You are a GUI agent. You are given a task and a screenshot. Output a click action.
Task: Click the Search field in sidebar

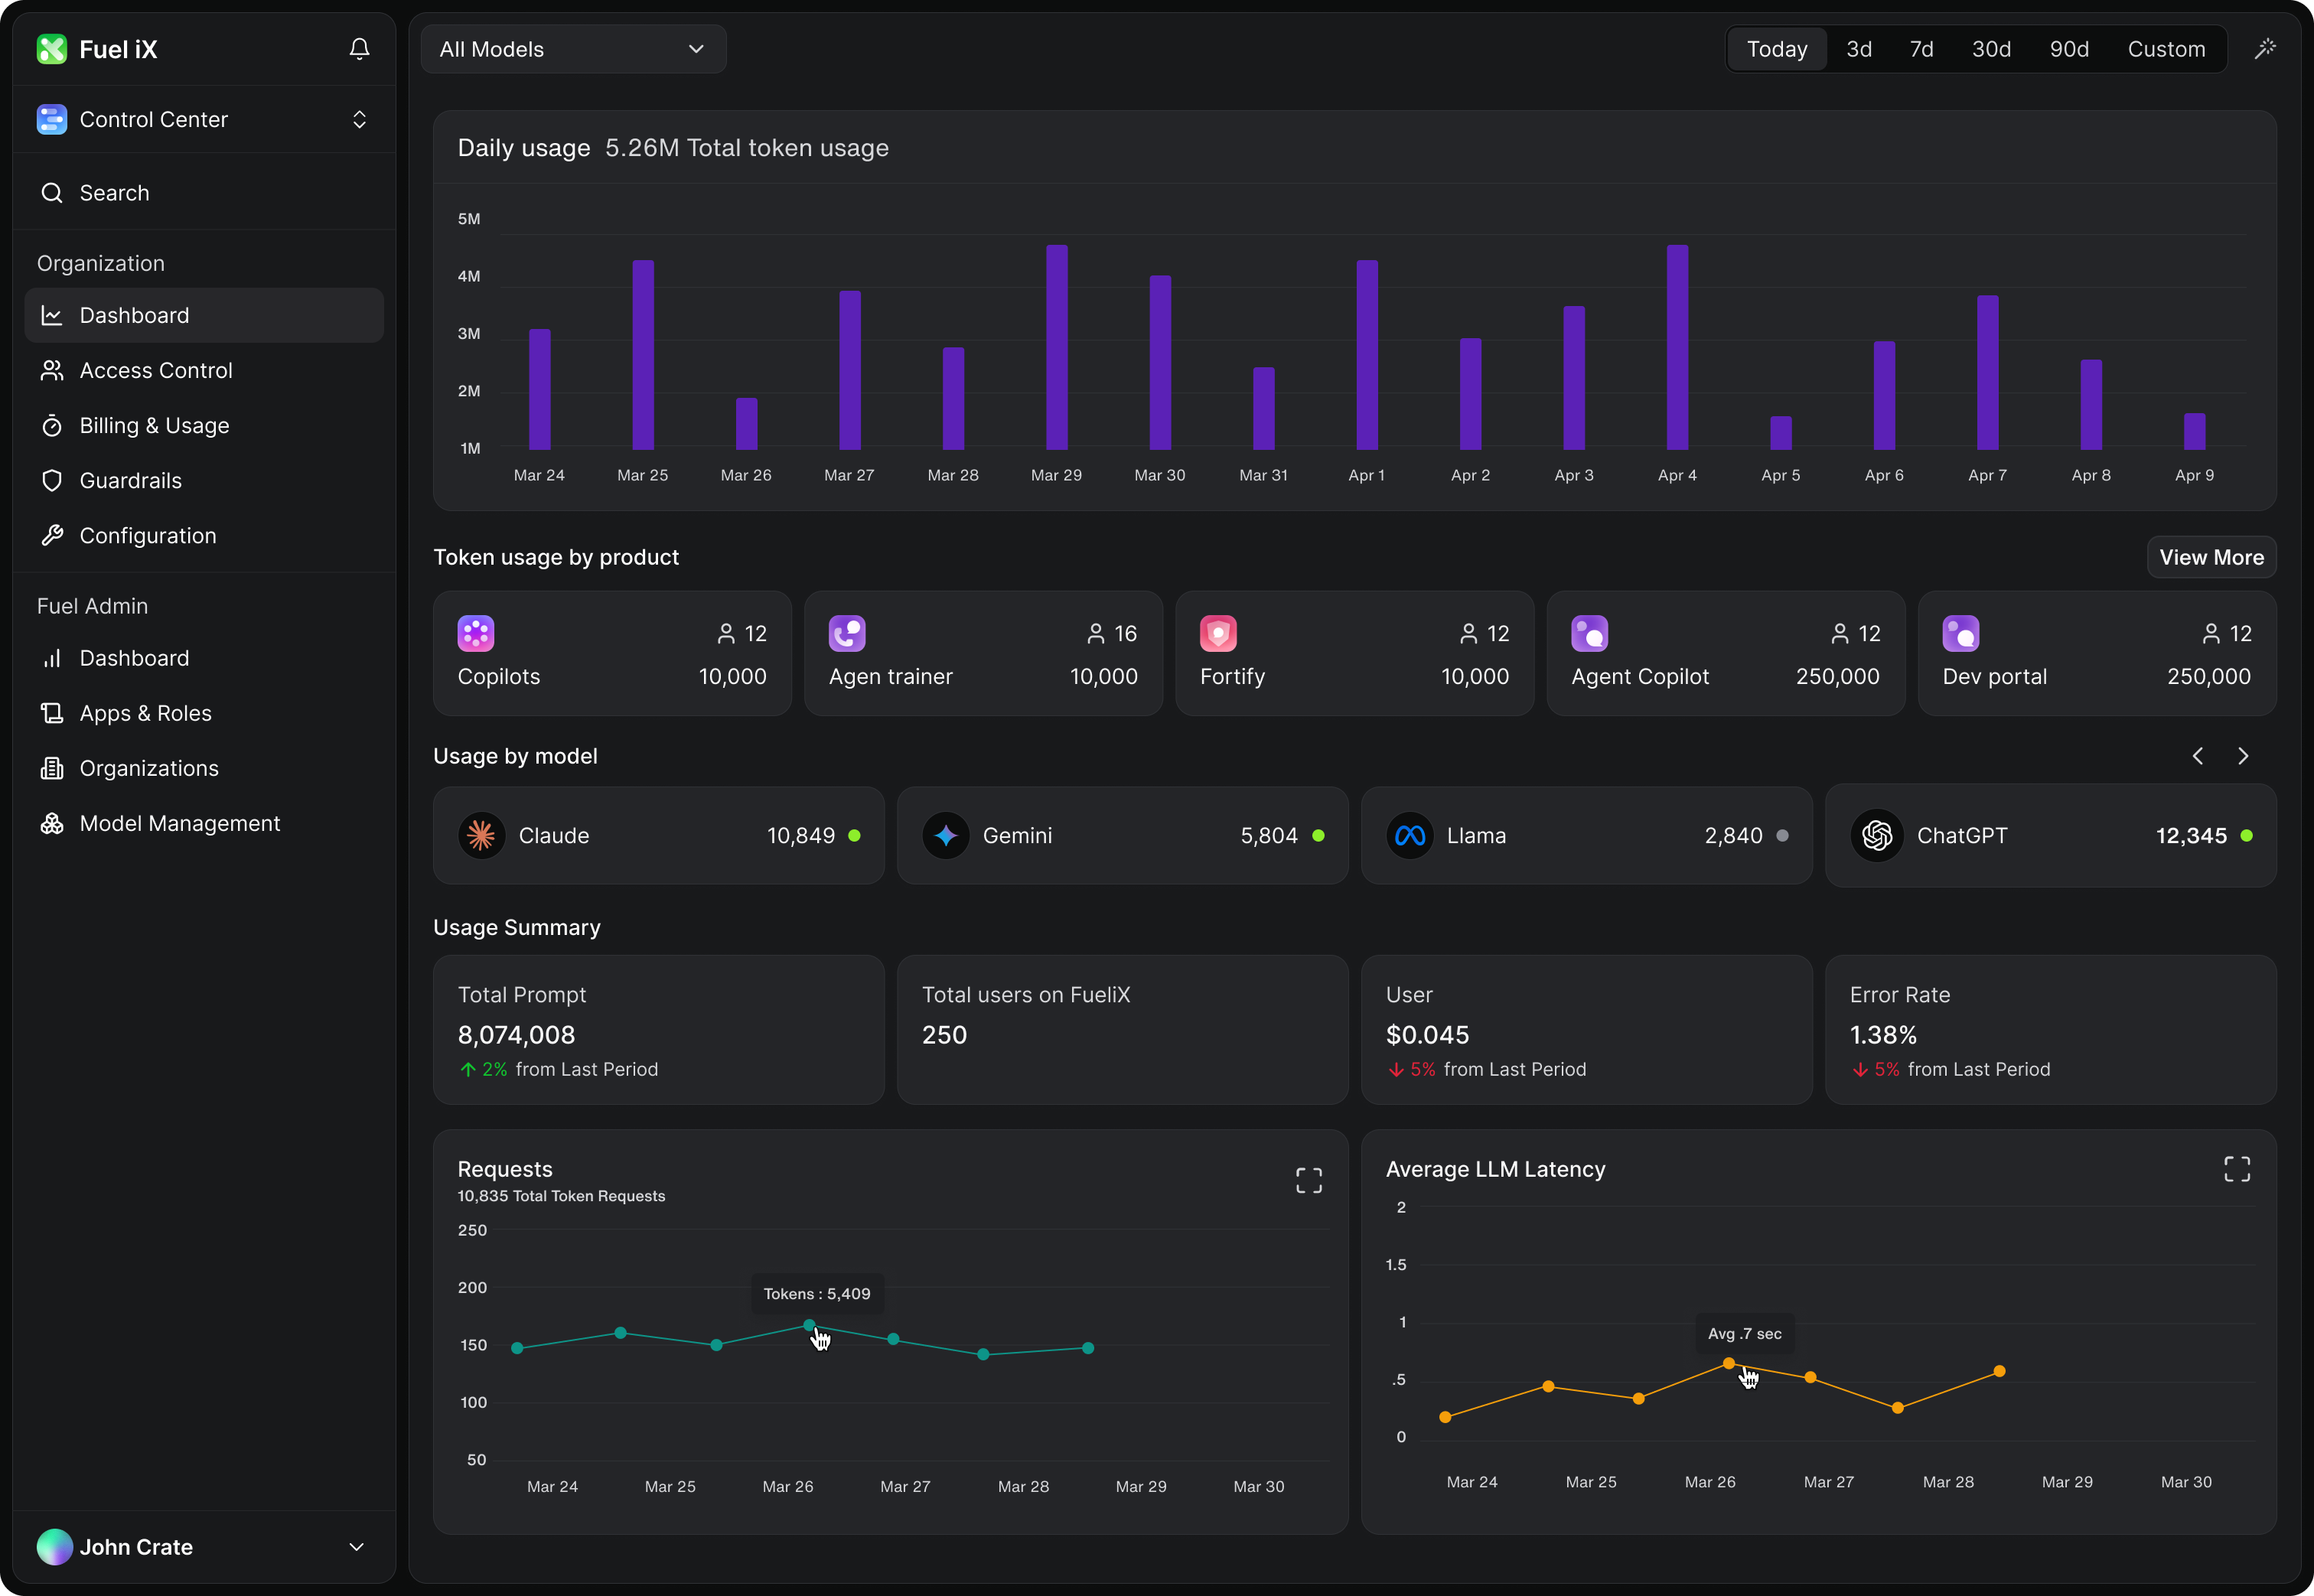(204, 193)
